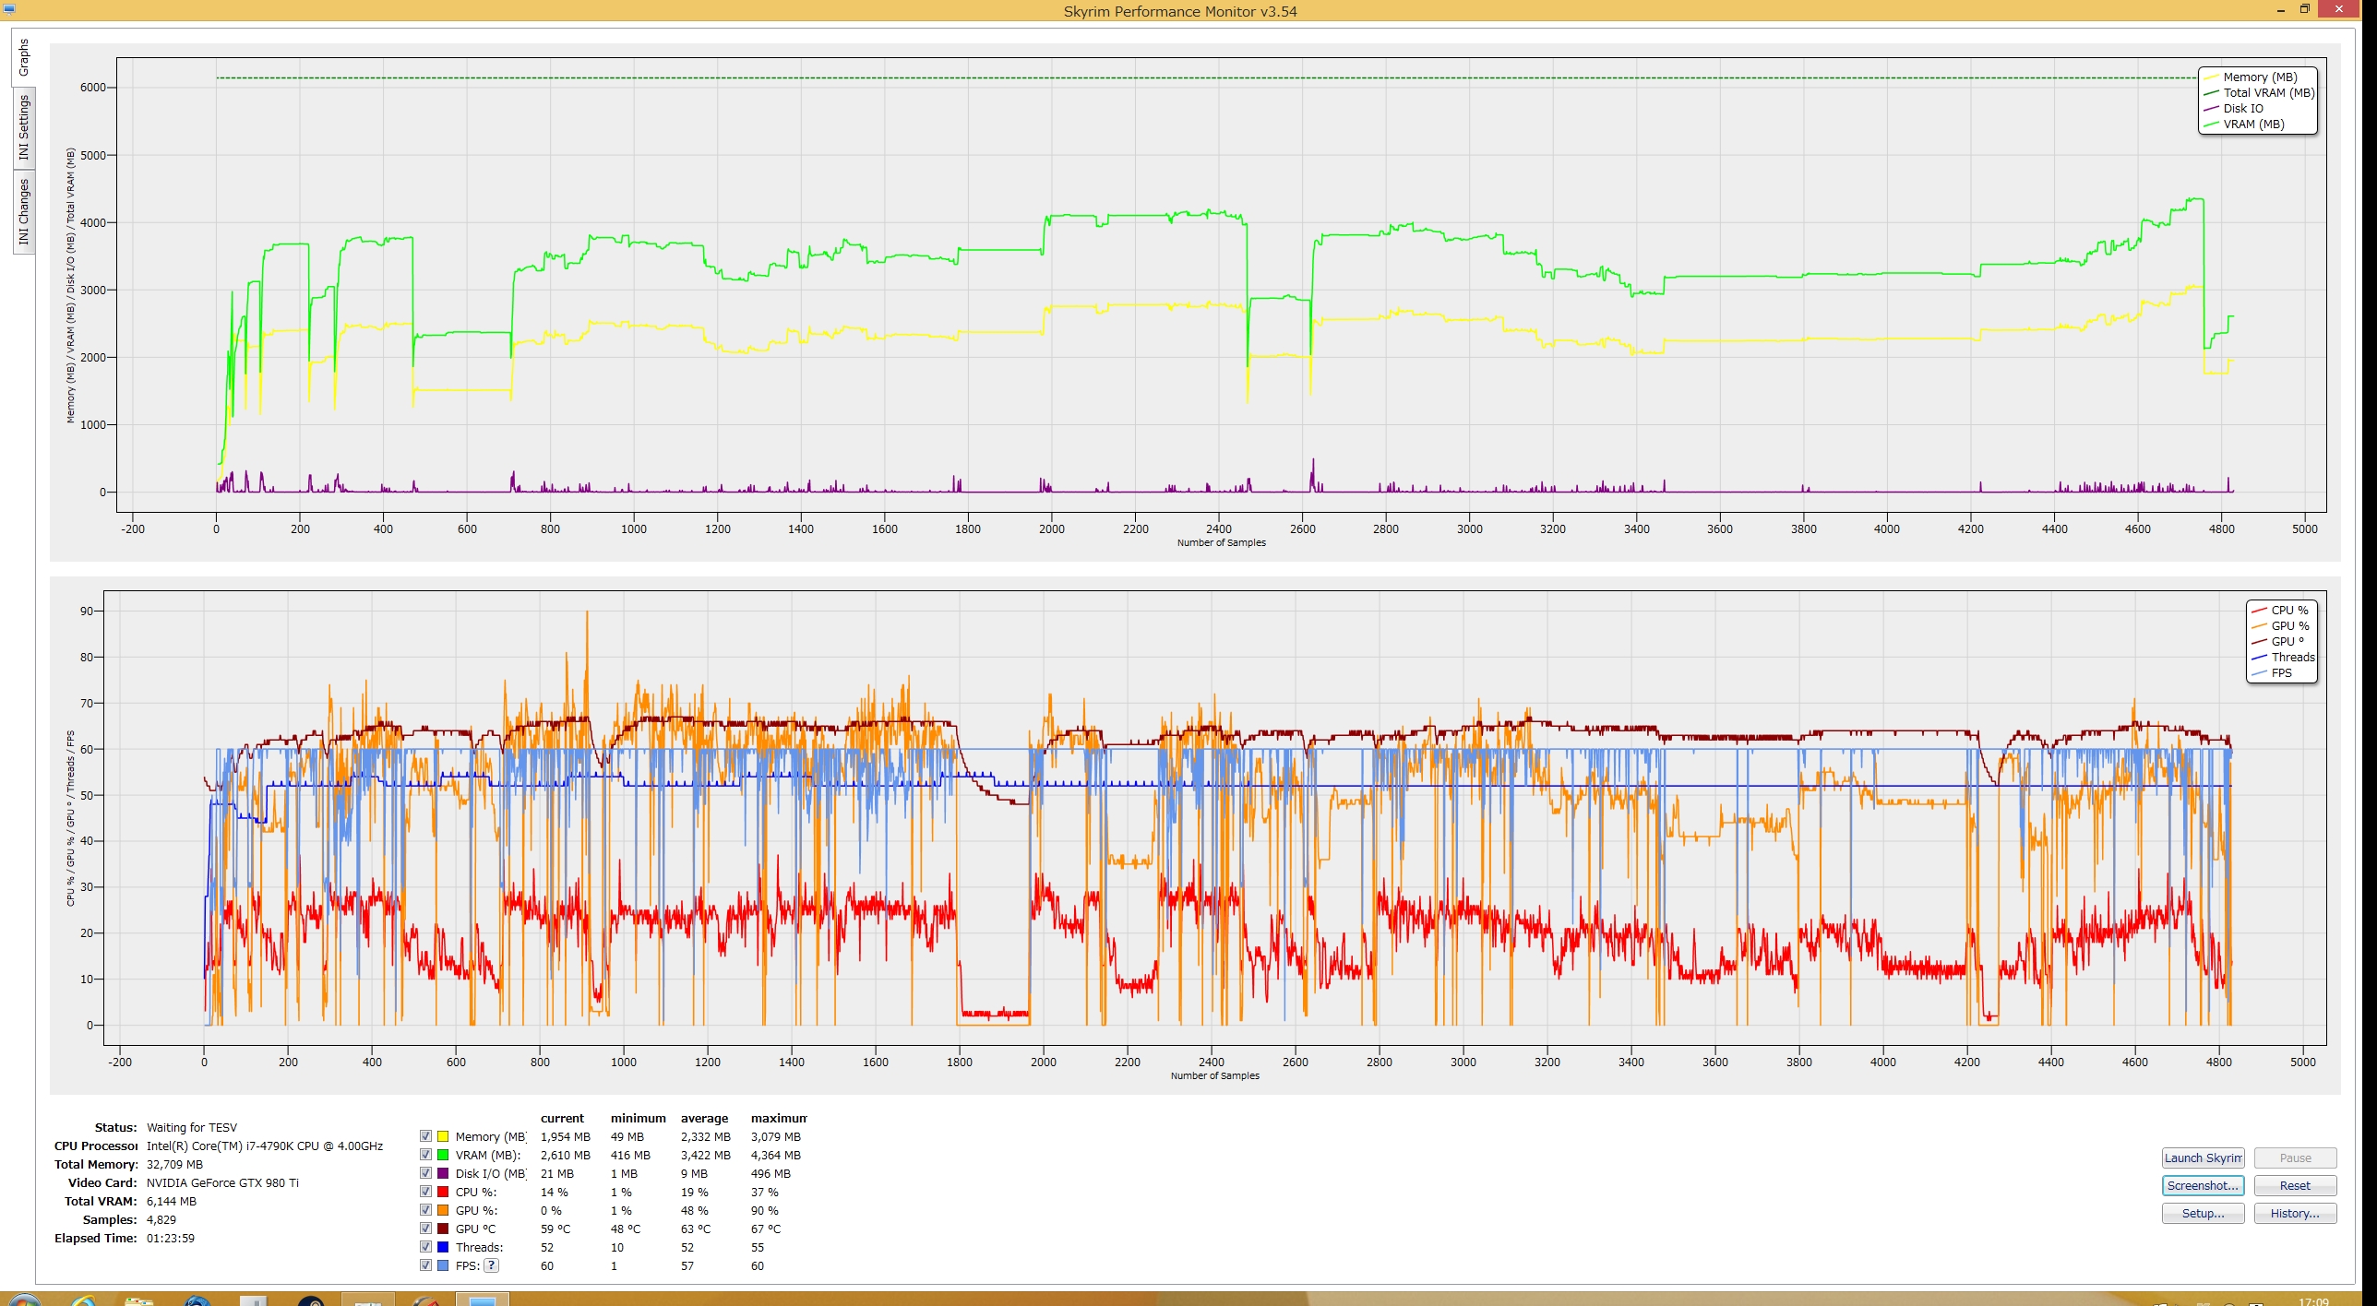Click the 'minimum' column header

click(638, 1118)
